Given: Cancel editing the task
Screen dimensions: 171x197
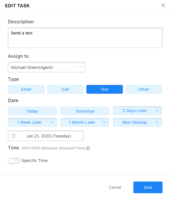Looking at the screenshot, I should [115, 187].
